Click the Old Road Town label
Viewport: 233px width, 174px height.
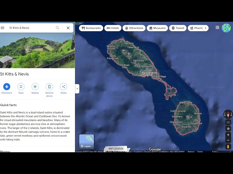coord(125,66)
